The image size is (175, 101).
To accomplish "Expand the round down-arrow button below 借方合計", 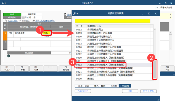I will 9,56.
